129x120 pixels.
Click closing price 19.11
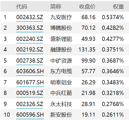tap(88, 115)
